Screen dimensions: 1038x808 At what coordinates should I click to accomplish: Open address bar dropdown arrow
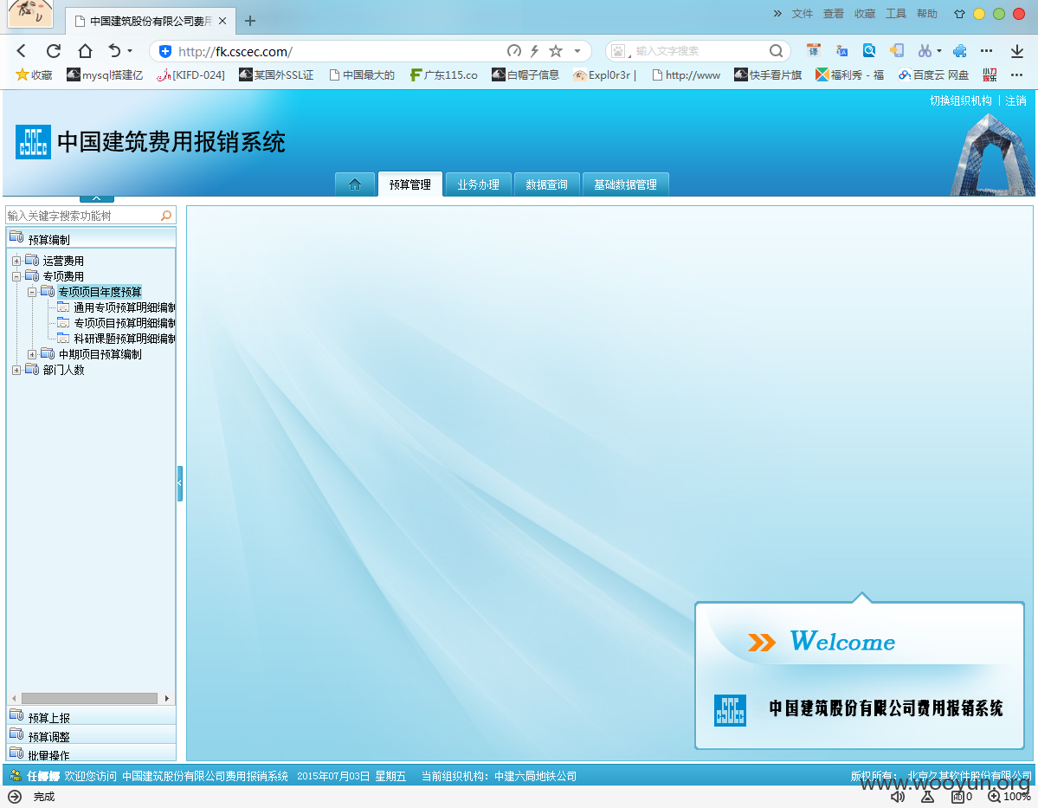pos(577,51)
